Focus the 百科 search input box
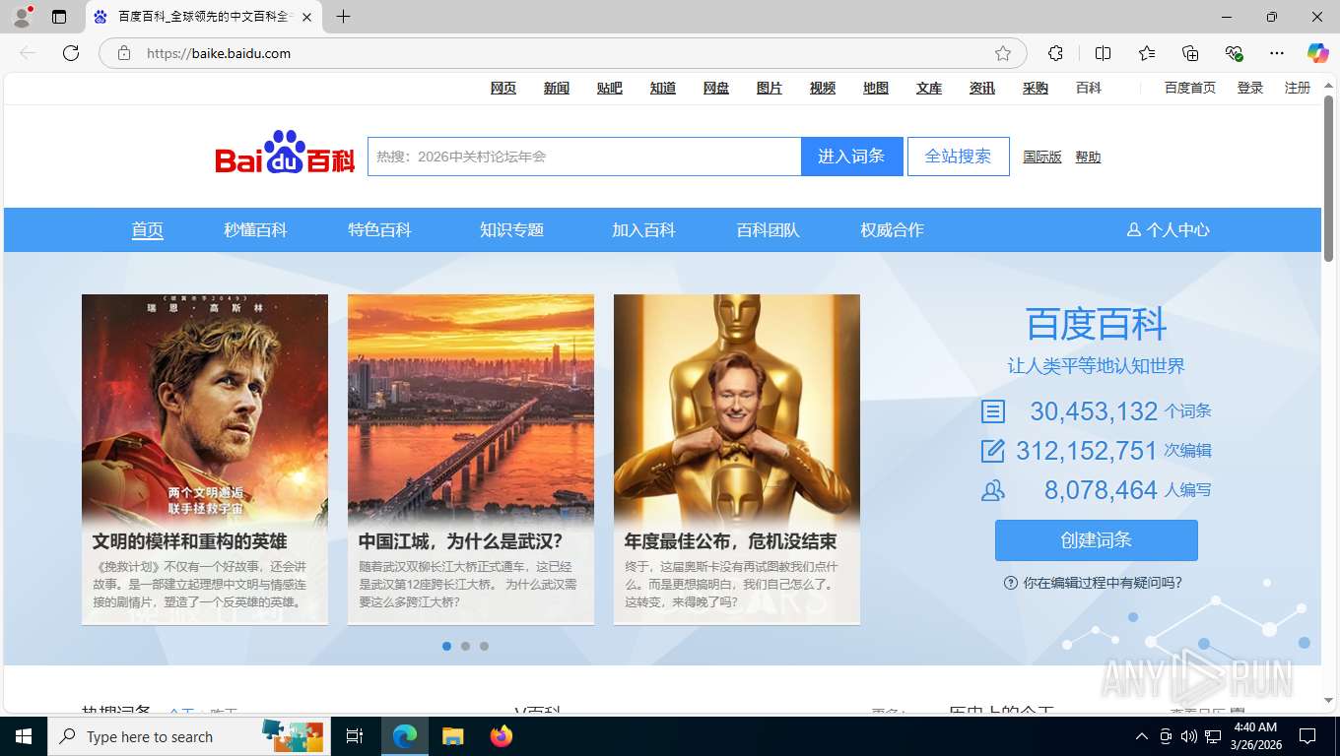Image resolution: width=1340 pixels, height=756 pixels. (x=584, y=157)
